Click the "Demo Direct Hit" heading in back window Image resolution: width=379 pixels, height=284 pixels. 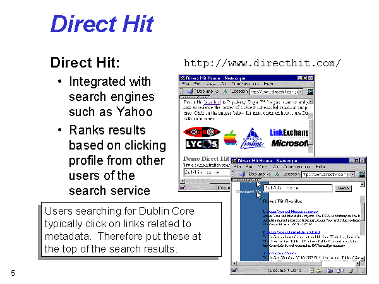pos(206,158)
